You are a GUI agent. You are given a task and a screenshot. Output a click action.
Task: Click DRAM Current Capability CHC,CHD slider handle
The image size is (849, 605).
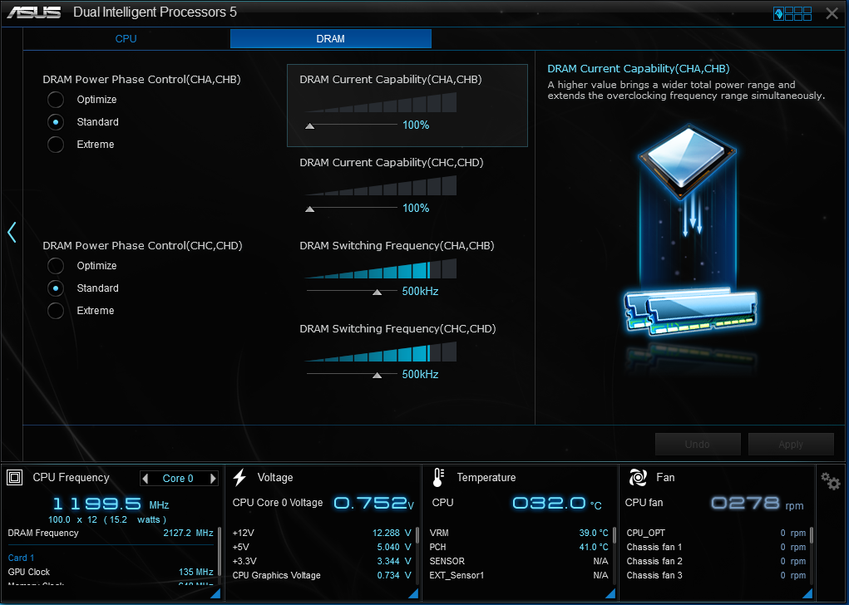click(x=309, y=209)
